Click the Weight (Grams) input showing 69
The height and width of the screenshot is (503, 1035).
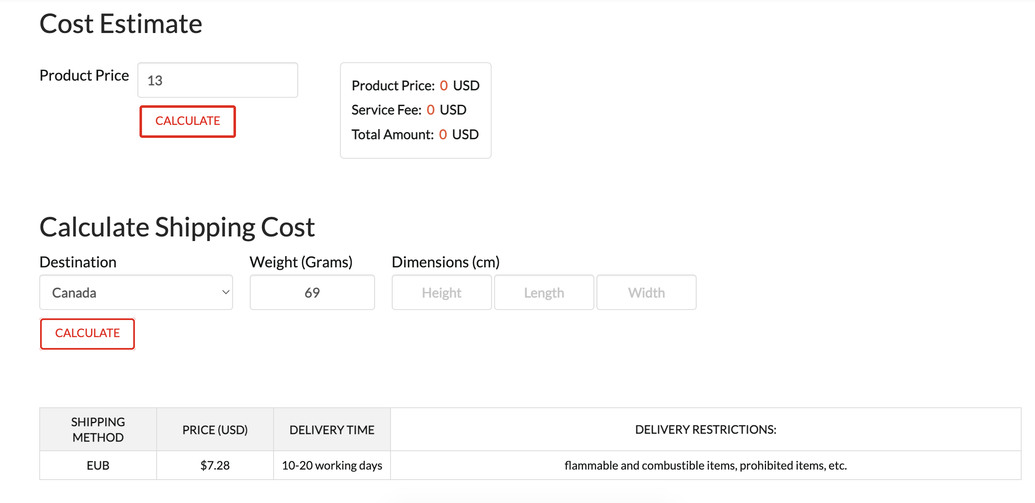312,292
